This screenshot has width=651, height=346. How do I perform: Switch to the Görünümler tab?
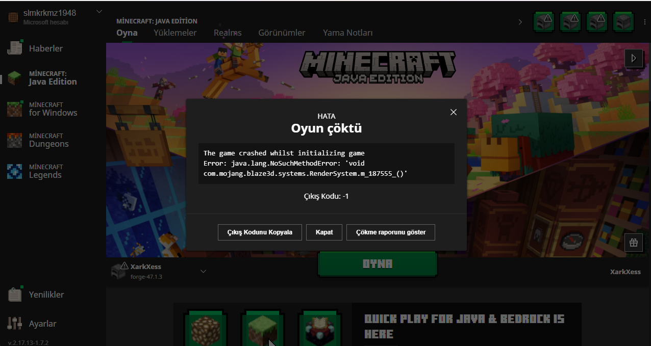click(x=282, y=33)
